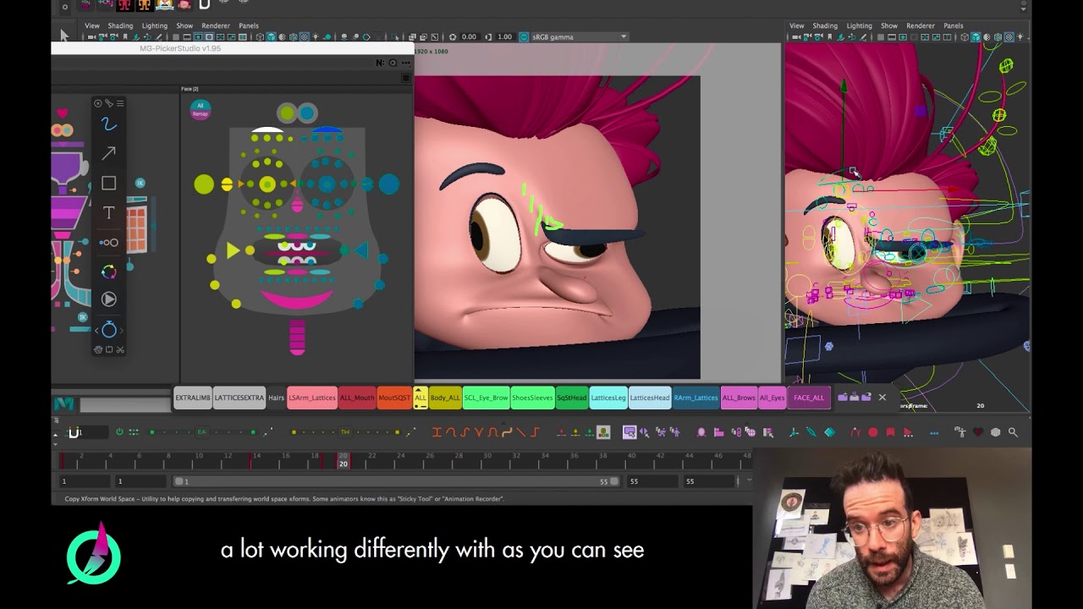Click the play-in-circle tool in picker toolbar
The width and height of the screenshot is (1083, 609).
click(x=108, y=299)
